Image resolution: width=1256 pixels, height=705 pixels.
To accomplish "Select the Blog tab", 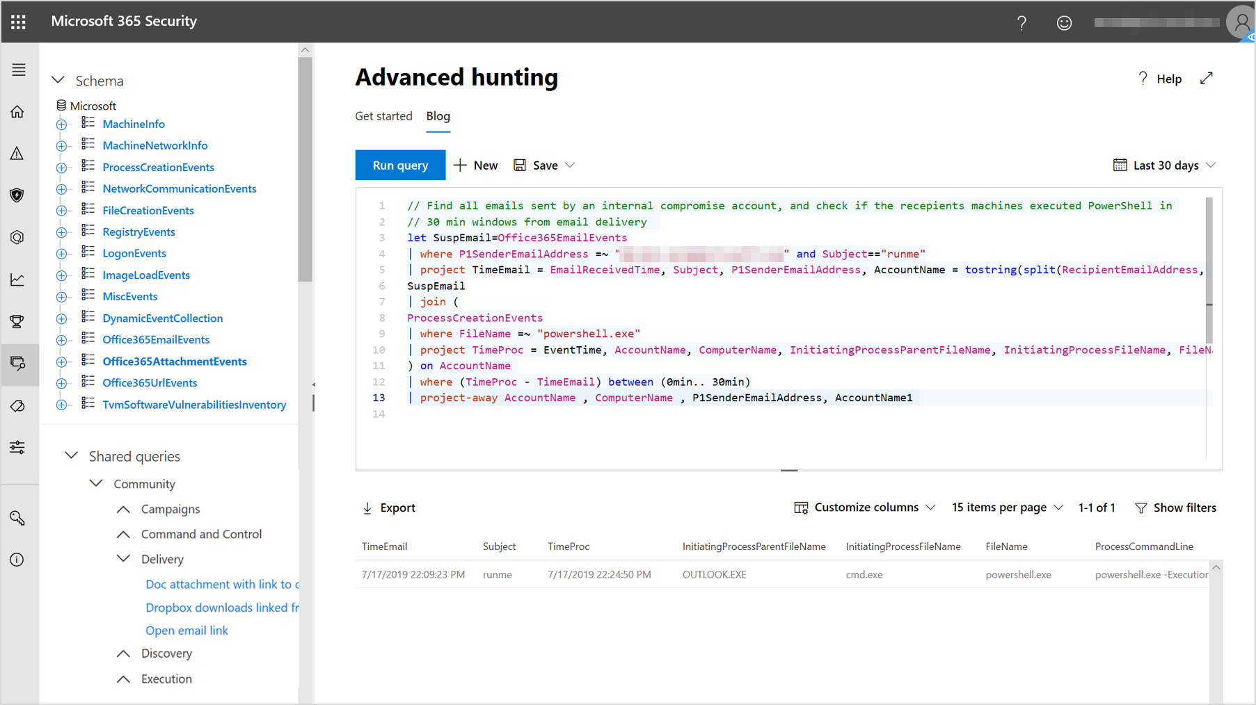I will pyautogui.click(x=438, y=116).
